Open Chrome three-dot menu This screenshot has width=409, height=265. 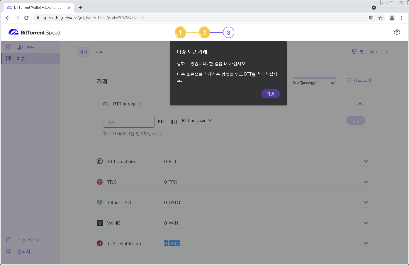401,18
